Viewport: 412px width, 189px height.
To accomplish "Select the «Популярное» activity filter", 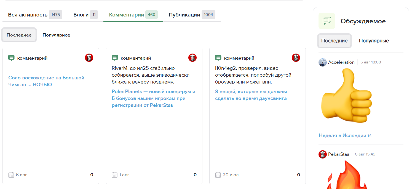I will coord(56,35).
